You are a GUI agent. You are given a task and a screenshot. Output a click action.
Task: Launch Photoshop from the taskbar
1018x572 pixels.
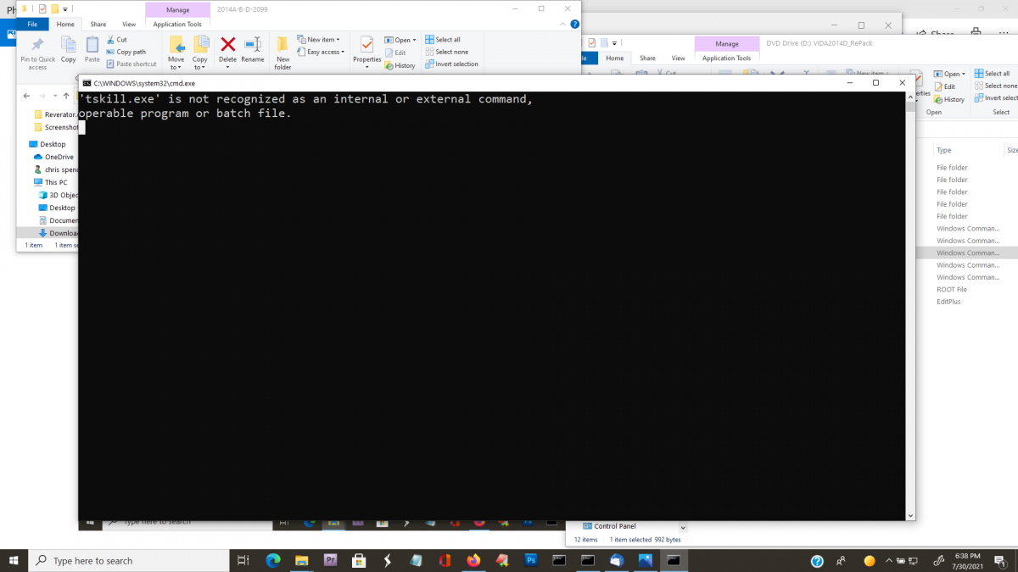(530, 560)
